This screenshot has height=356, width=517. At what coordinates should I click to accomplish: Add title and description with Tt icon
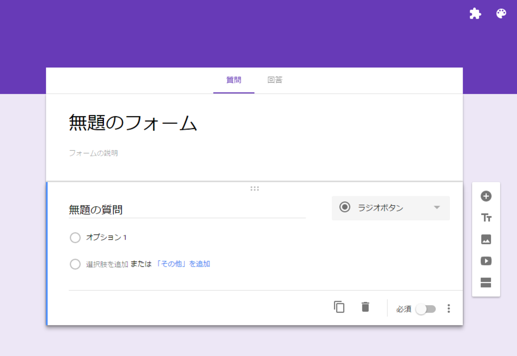tap(486, 217)
